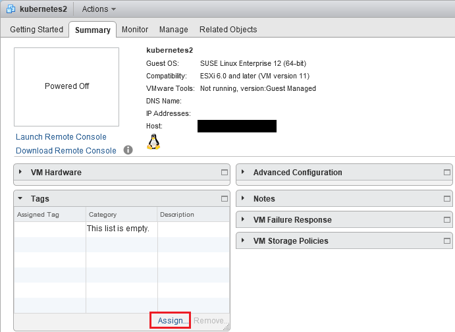Maximize the VM Storage Policies panel

click(447, 241)
